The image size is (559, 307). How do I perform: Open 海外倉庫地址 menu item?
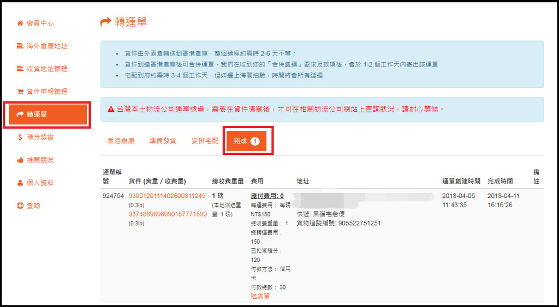pyautogui.click(x=47, y=46)
